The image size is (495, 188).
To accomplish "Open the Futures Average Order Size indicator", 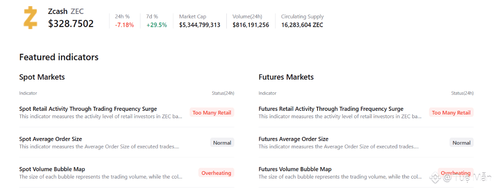I will coord(293,139).
